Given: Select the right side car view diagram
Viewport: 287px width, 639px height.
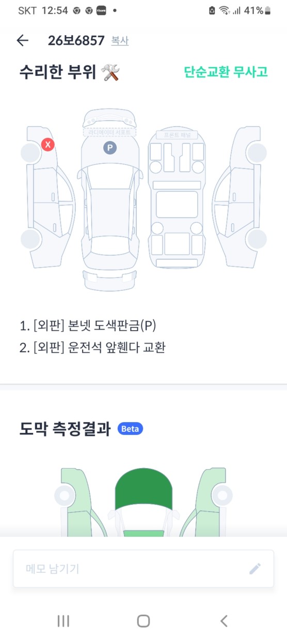Looking at the screenshot, I should point(240,197).
